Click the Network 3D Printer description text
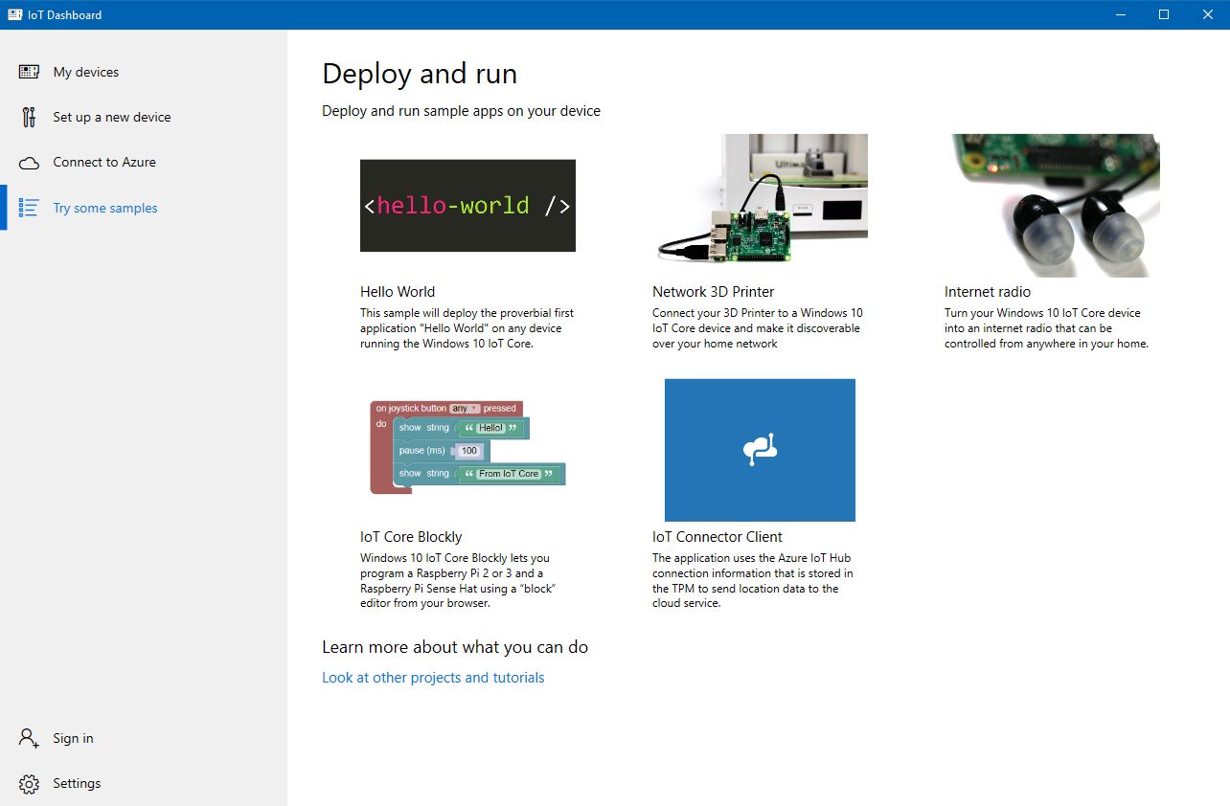The height and width of the screenshot is (806, 1230). click(757, 328)
